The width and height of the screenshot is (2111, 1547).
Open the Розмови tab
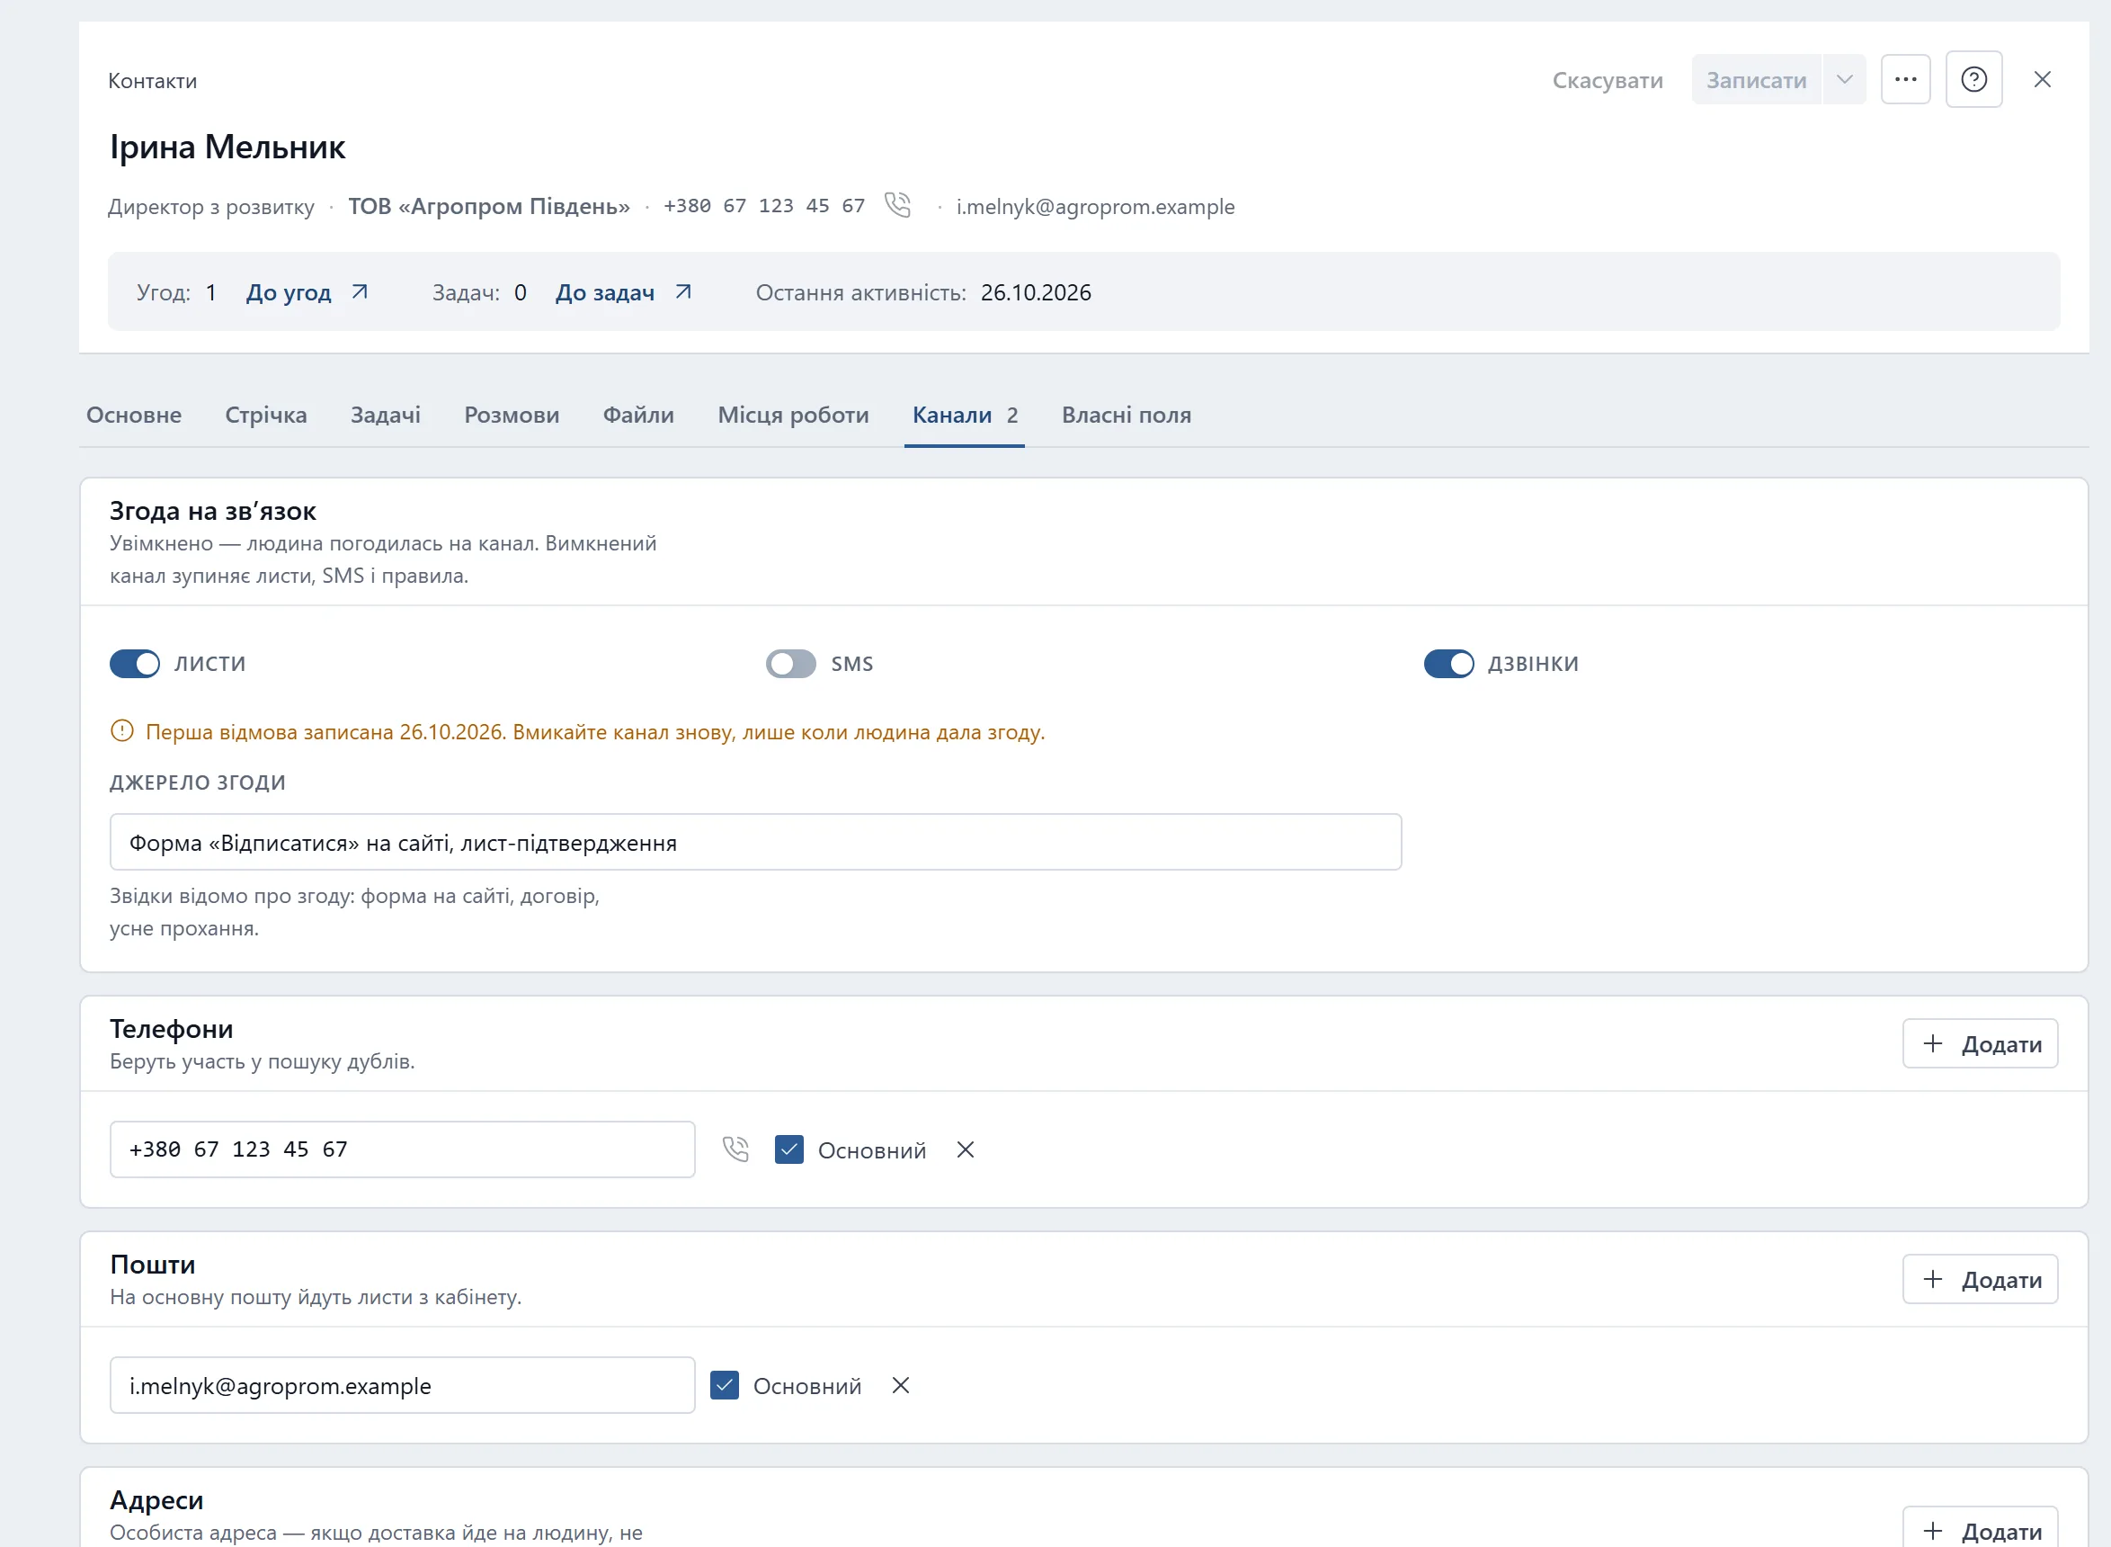512,415
